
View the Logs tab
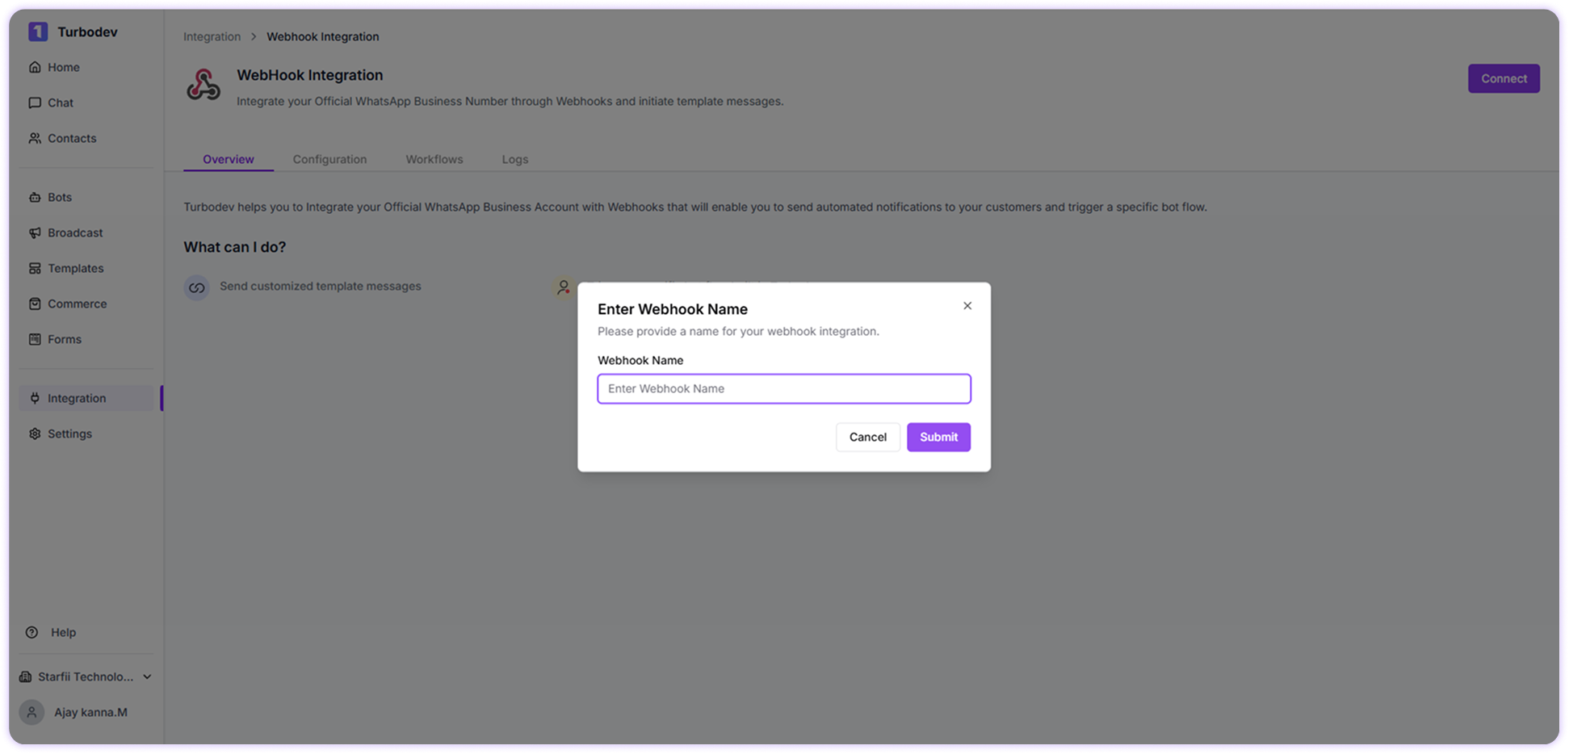coord(514,159)
